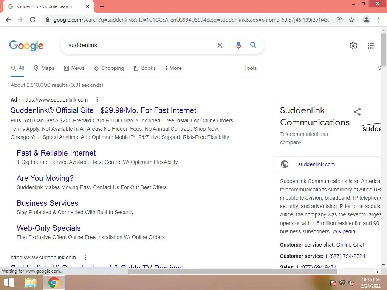Open the Suddenlink Official Site ad link
The image size is (387, 290).
[x=104, y=110]
